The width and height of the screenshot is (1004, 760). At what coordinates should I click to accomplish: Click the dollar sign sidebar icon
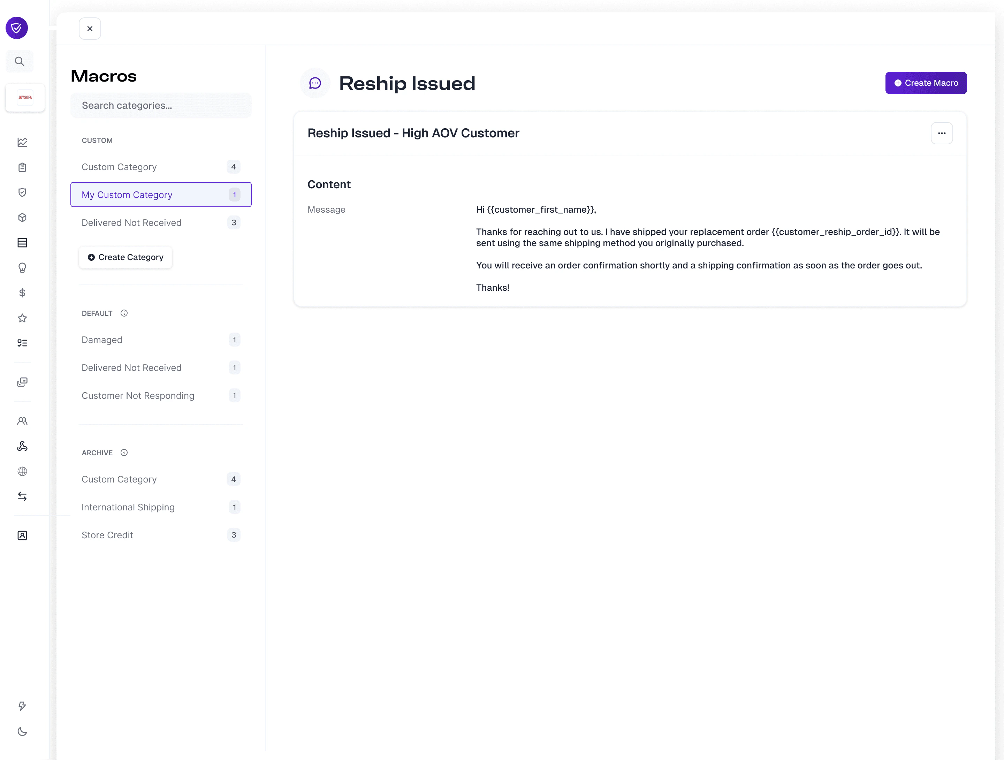[22, 293]
